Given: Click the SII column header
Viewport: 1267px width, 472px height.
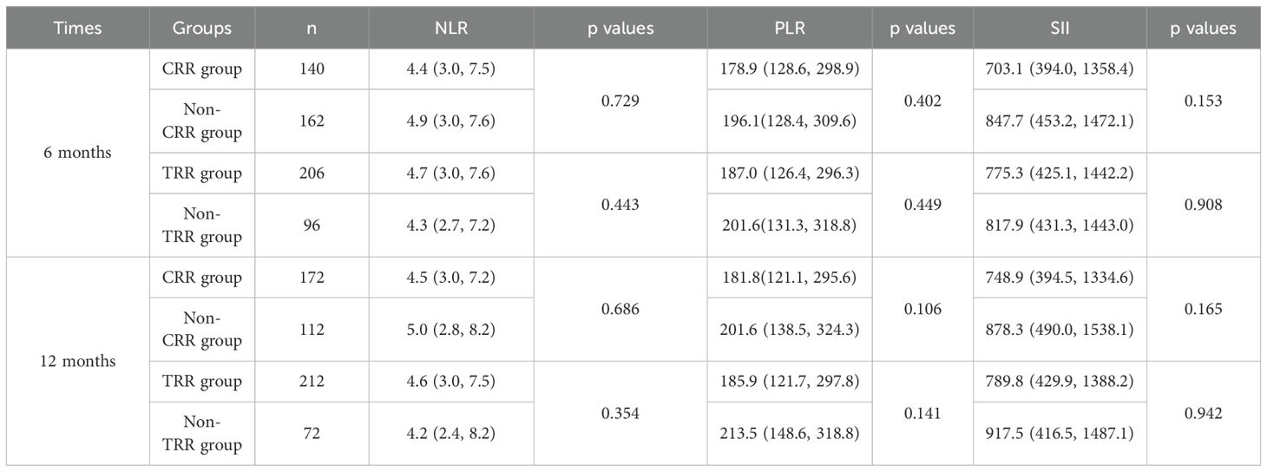Looking at the screenshot, I should point(1059,28).
